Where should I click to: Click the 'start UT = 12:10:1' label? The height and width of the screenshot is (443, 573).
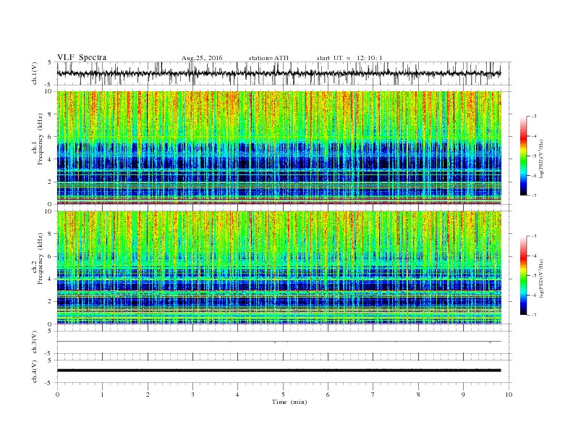point(349,58)
